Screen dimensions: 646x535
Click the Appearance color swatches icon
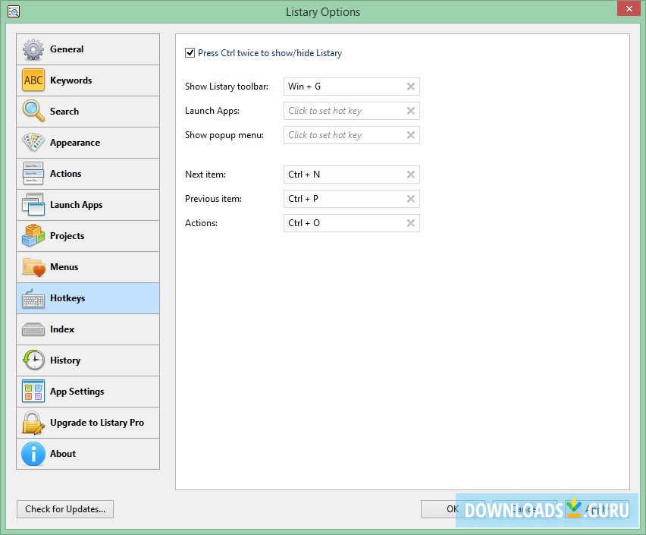[33, 143]
